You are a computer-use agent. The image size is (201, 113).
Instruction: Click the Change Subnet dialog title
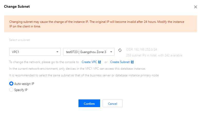tap(17, 6)
